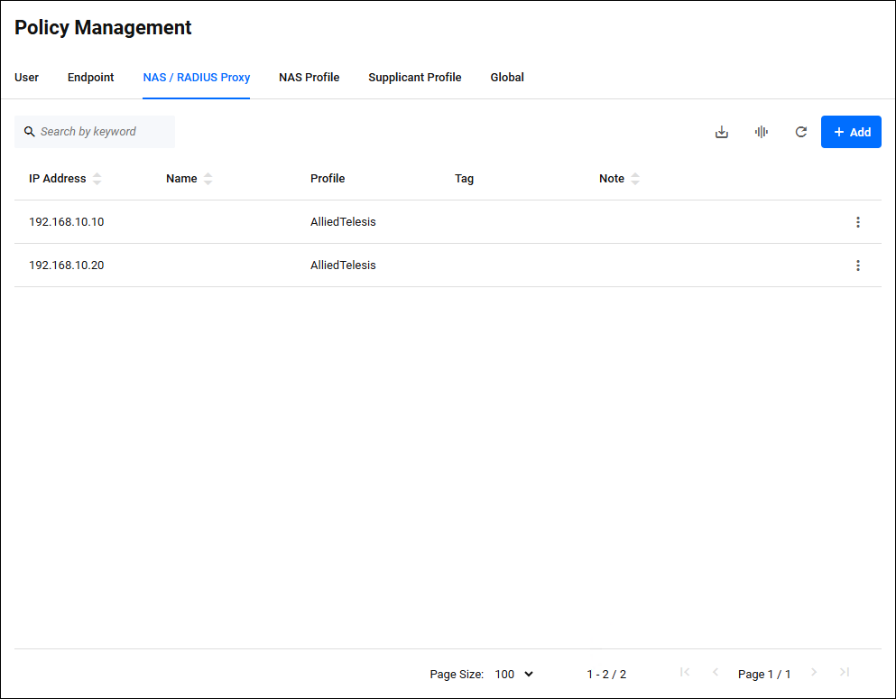Select the Global tab
This screenshot has width=896, height=699.
(507, 78)
